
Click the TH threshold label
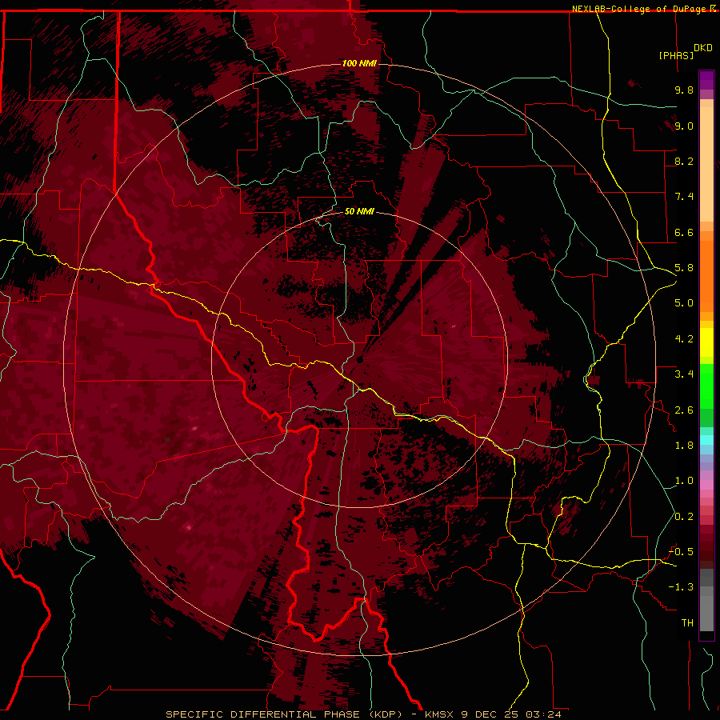(687, 623)
